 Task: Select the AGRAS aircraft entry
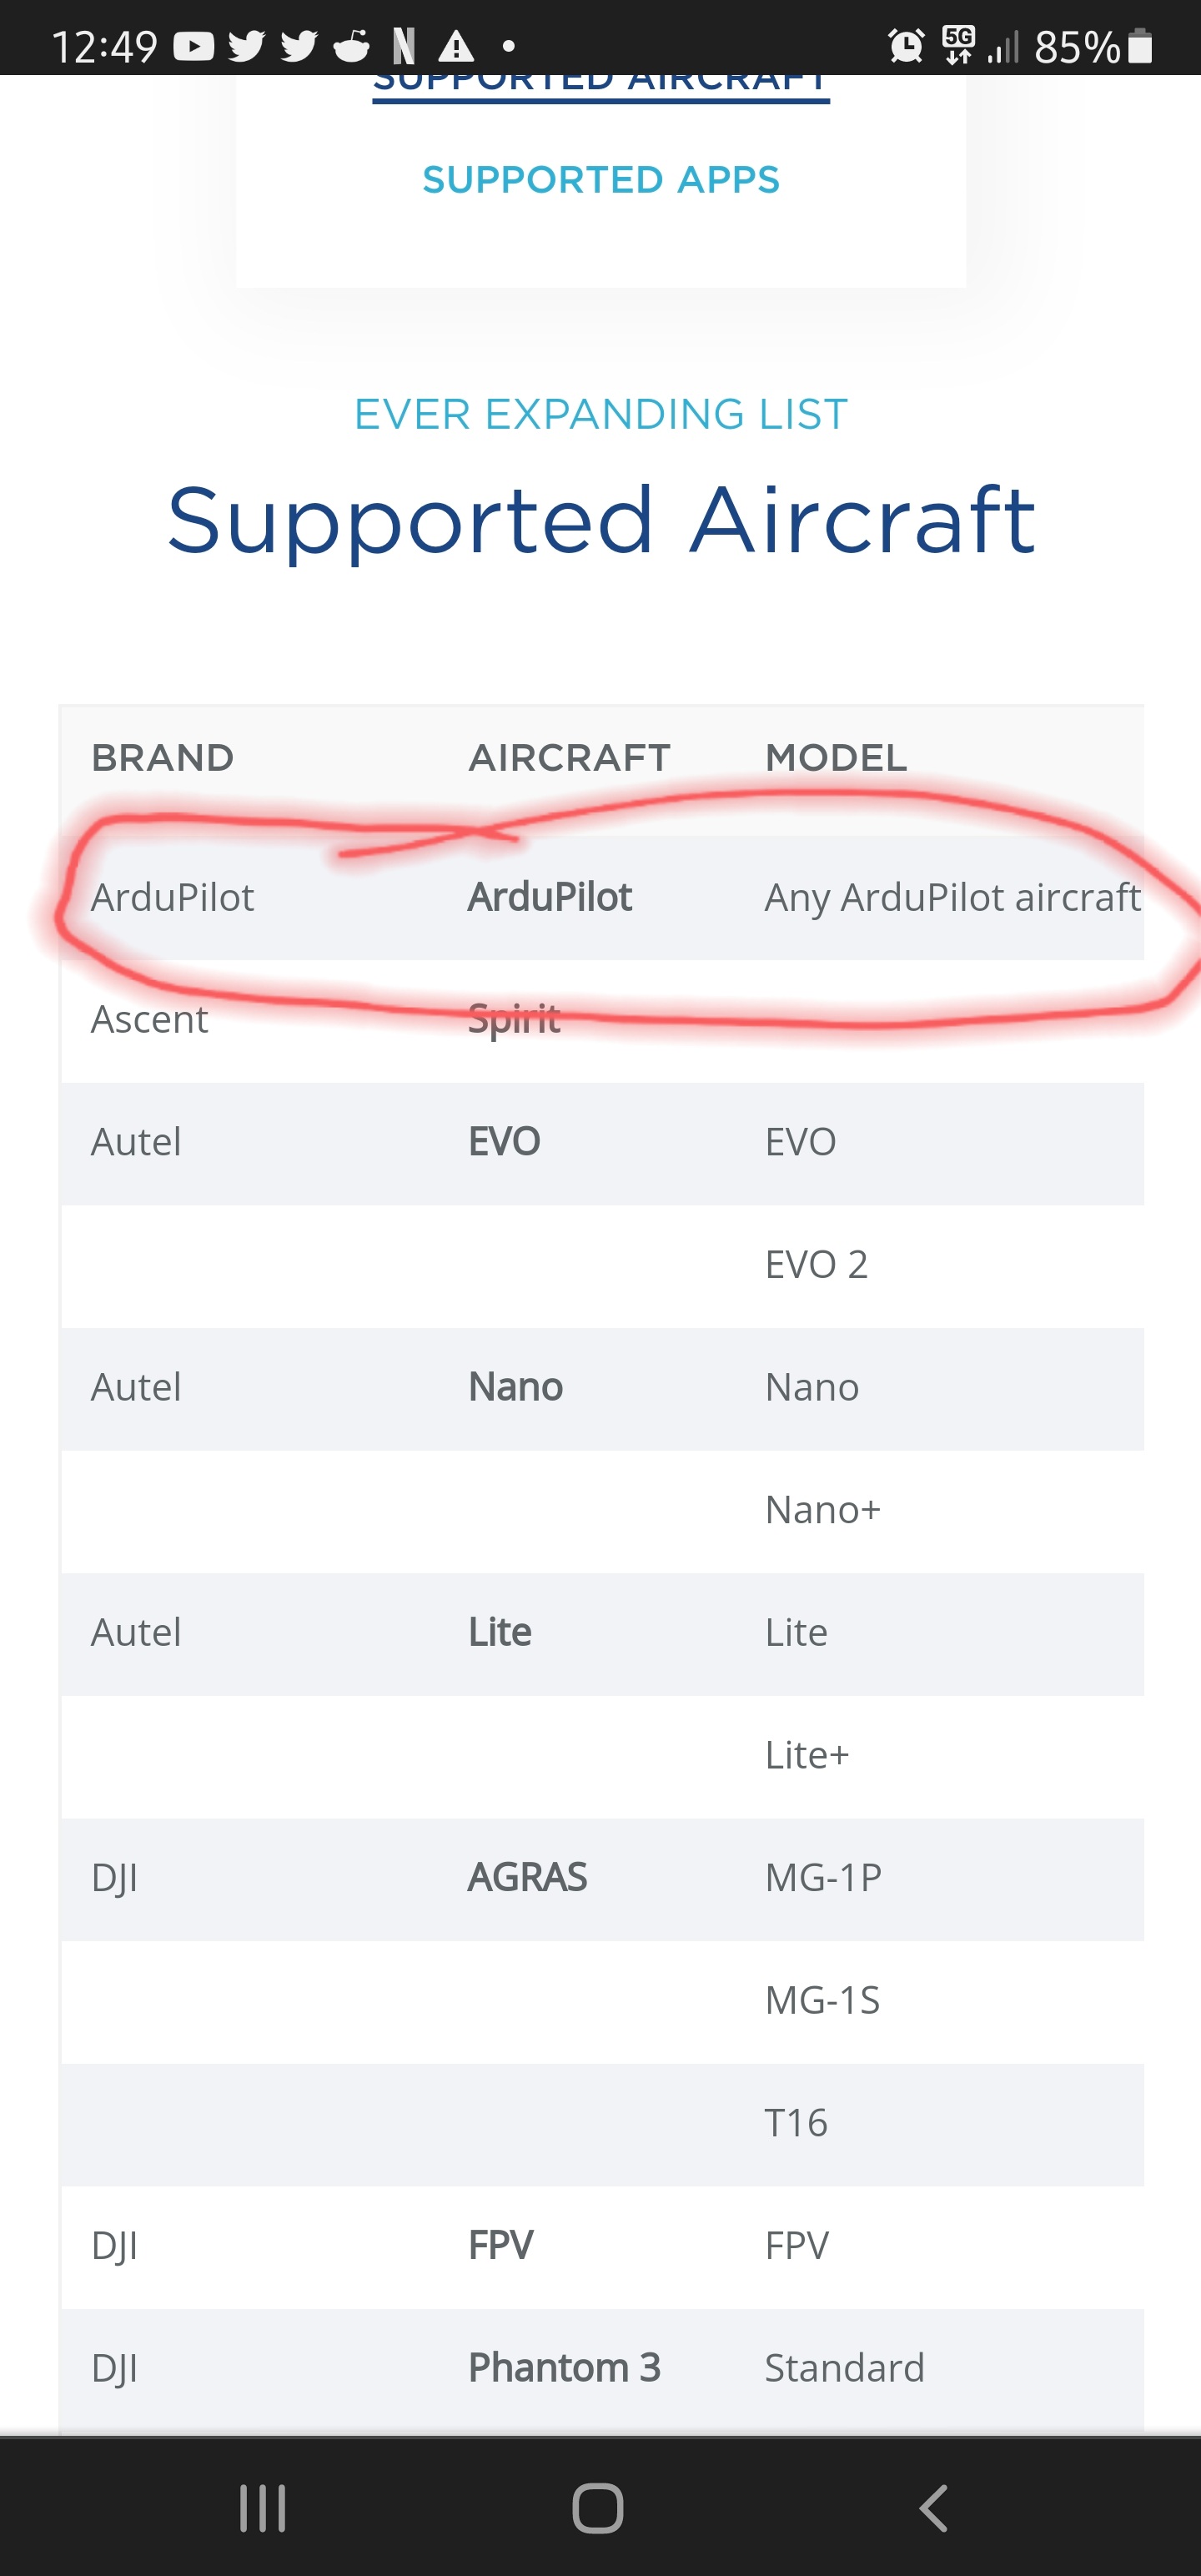527,1878
